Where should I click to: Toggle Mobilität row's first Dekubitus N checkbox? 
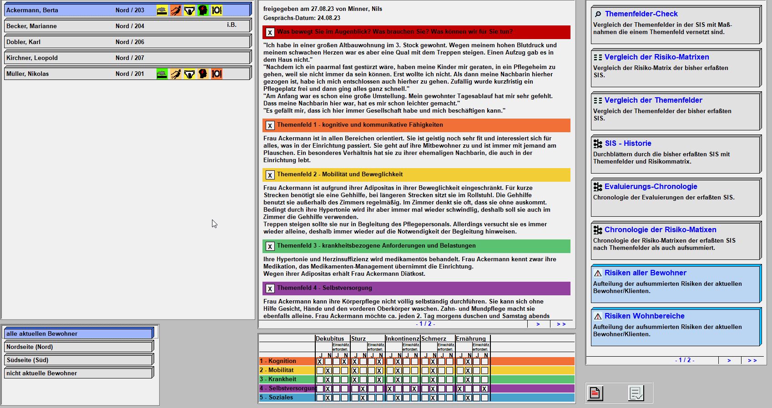click(328, 371)
